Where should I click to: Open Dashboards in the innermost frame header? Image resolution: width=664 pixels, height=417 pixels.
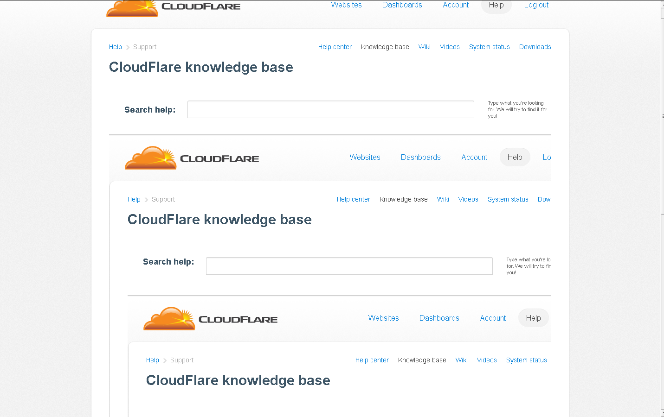tap(439, 318)
